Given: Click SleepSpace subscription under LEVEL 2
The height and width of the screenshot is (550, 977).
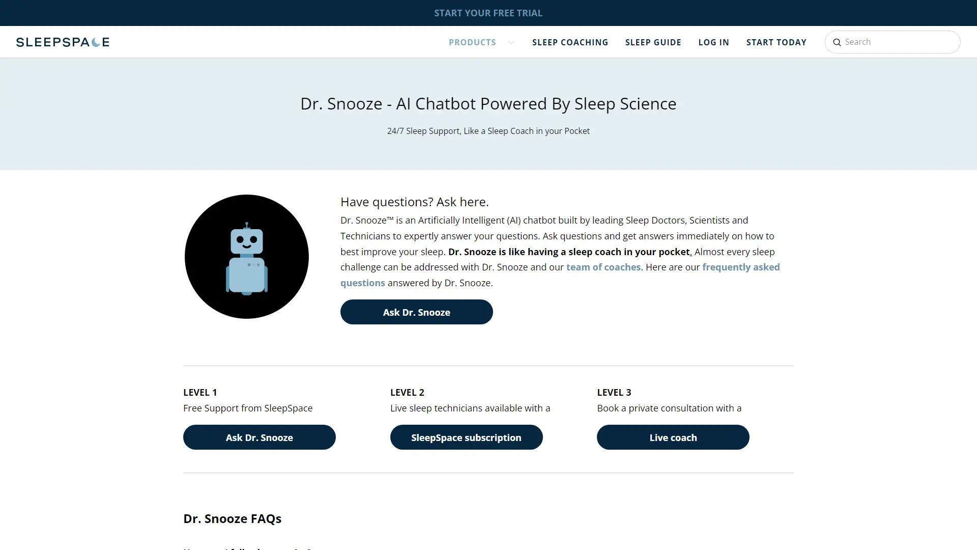Looking at the screenshot, I should tap(466, 437).
